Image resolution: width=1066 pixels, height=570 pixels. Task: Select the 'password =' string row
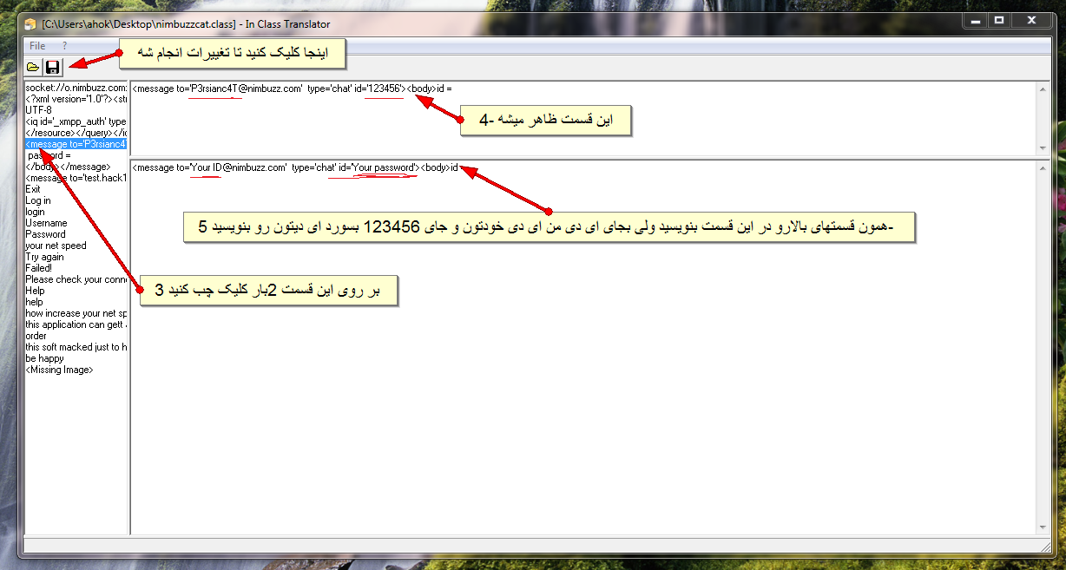point(76,155)
